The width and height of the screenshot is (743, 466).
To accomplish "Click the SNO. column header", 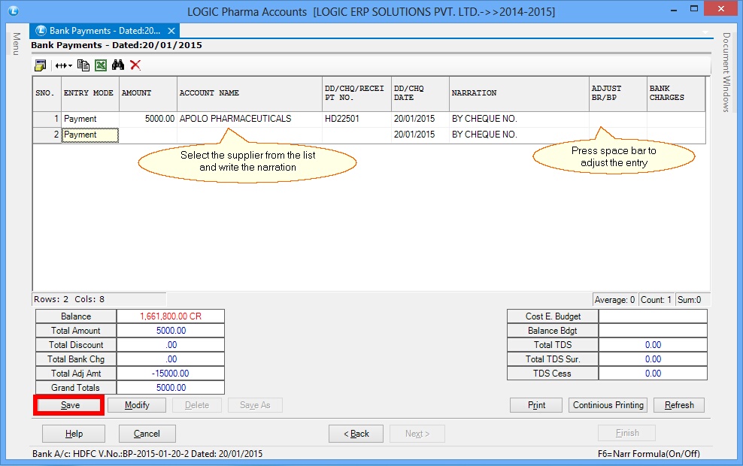I will pos(47,94).
